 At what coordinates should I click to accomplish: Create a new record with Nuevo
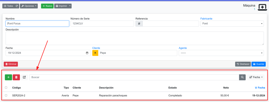pos(47,6)
